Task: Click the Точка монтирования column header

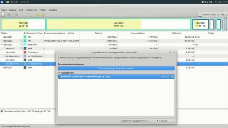Action: [x=55, y=33]
